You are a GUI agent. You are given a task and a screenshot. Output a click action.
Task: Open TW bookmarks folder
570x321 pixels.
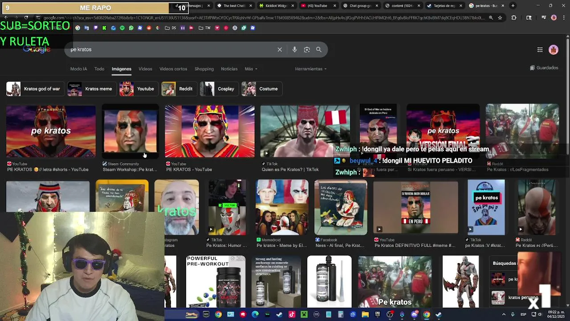pos(204,28)
